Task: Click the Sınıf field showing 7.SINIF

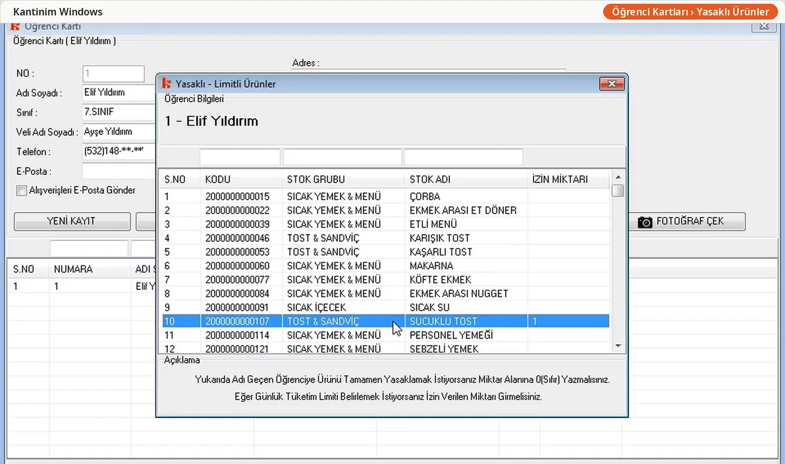Action: (119, 112)
